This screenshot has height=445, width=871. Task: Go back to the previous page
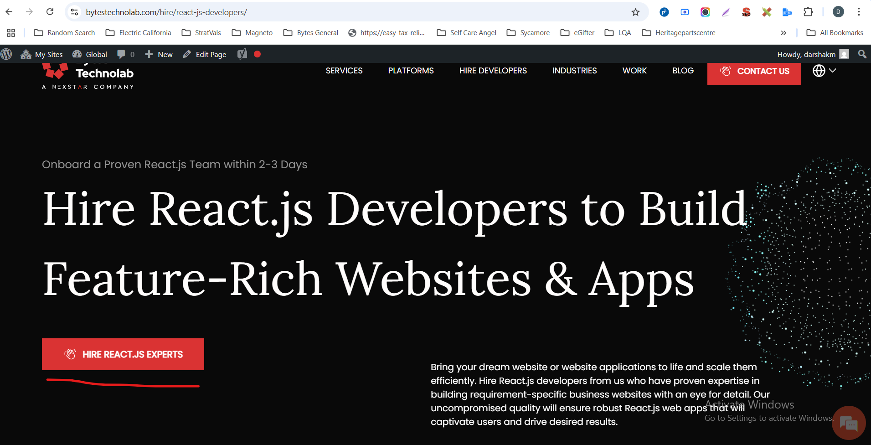pos(9,12)
